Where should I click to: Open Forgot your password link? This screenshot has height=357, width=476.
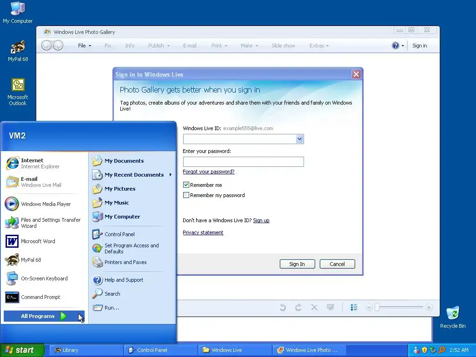[x=209, y=172]
